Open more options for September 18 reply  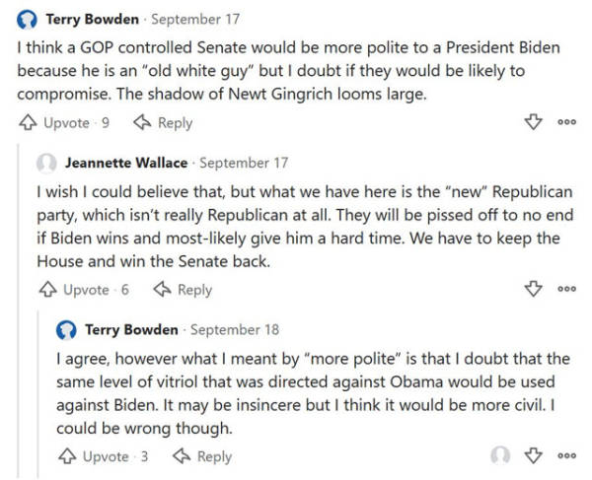(x=566, y=456)
